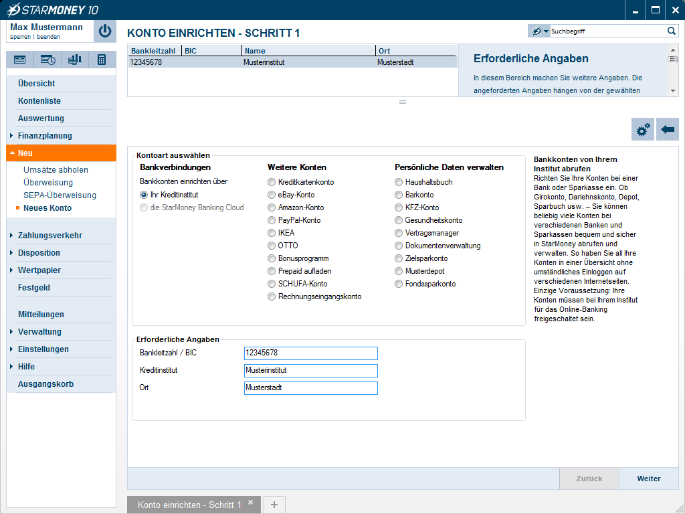
Task: Click the back arrow icon
Action: (x=668, y=130)
